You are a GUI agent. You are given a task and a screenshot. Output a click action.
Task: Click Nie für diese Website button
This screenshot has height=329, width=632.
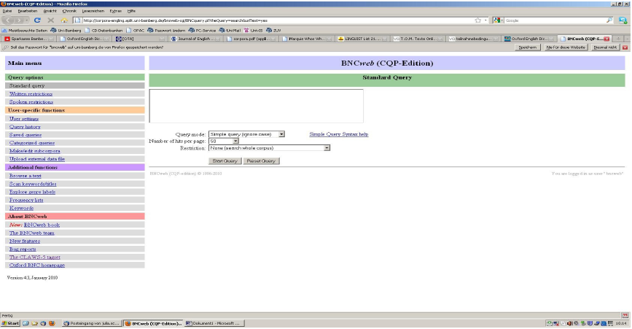(566, 47)
